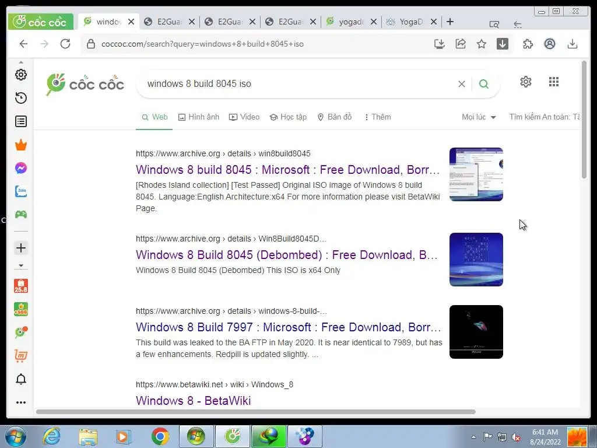597x448 pixels.
Task: Select the Video search tab
Action: tap(244, 117)
